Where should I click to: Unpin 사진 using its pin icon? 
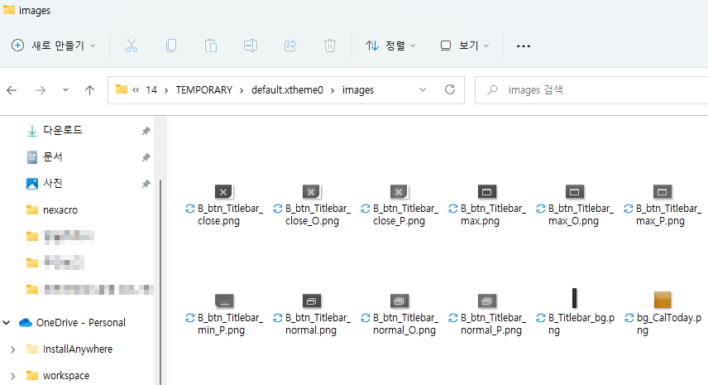pyautogui.click(x=146, y=184)
